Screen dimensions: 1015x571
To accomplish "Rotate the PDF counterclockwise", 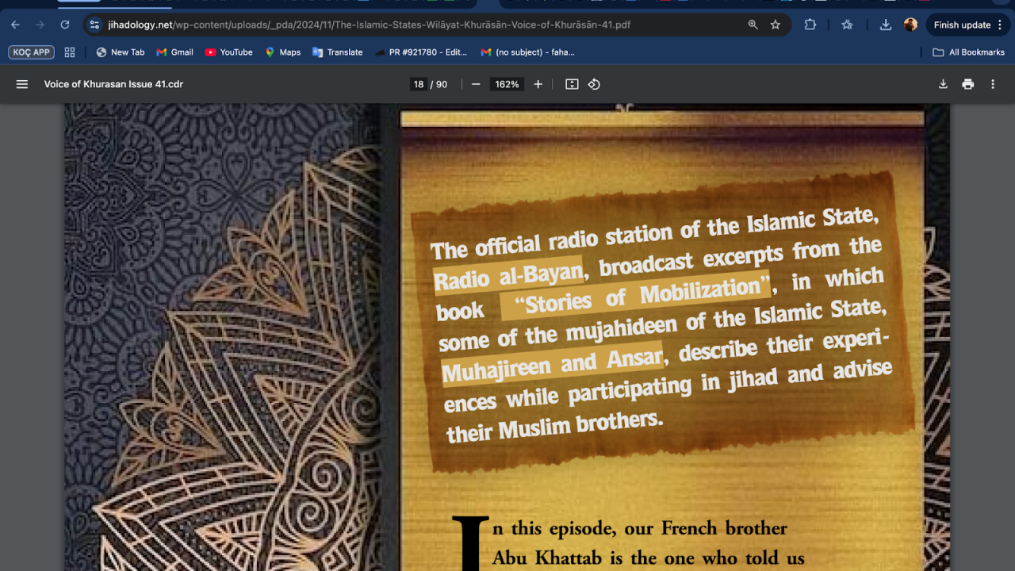I will [x=594, y=84].
